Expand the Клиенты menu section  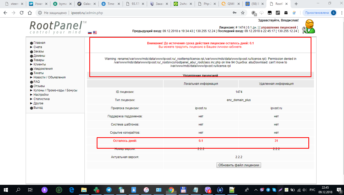(x=39, y=64)
